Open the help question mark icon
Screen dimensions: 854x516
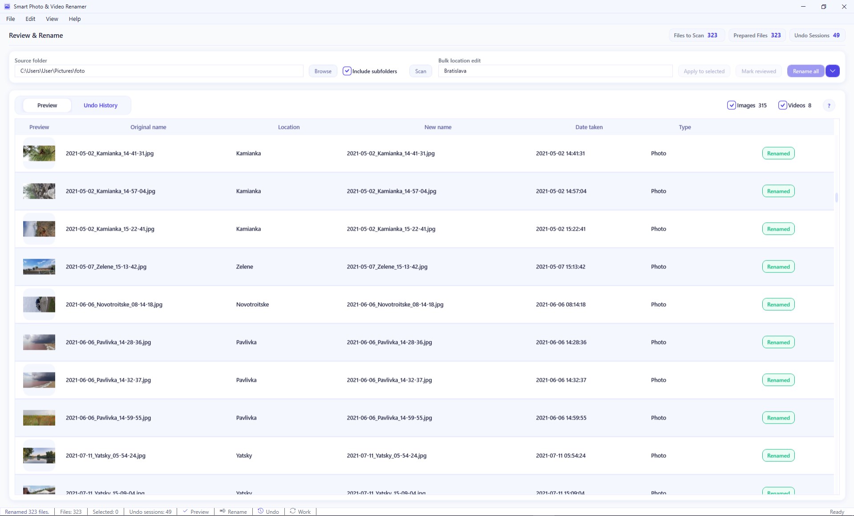(829, 105)
